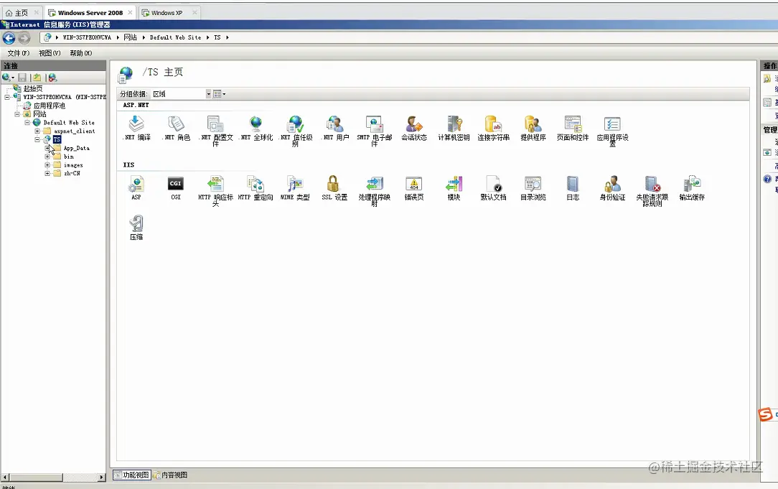Select the App_Data folder in tree

76,148
